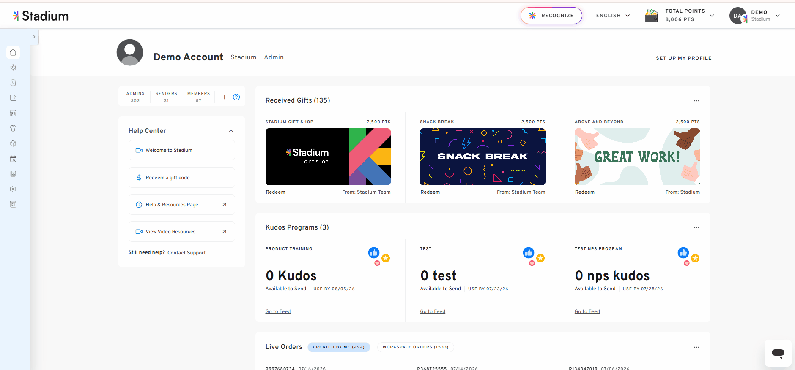Open the Demo account menu chevron
The image size is (795, 370).
pyautogui.click(x=778, y=16)
